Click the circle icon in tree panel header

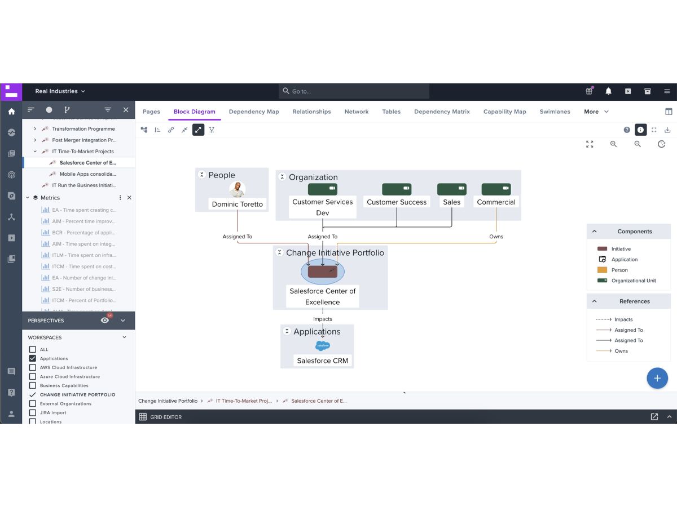49,110
